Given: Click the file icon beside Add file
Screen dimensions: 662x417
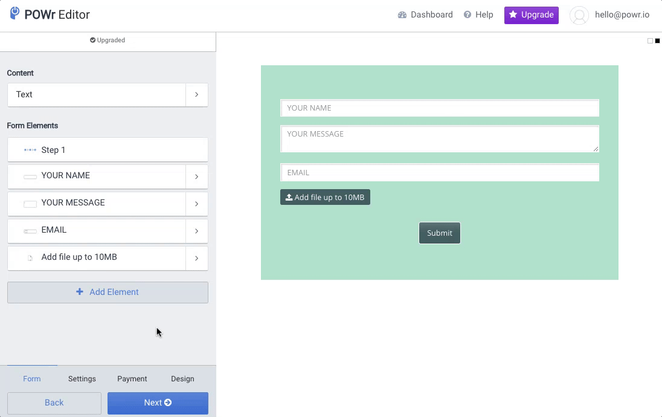Looking at the screenshot, I should coord(30,258).
